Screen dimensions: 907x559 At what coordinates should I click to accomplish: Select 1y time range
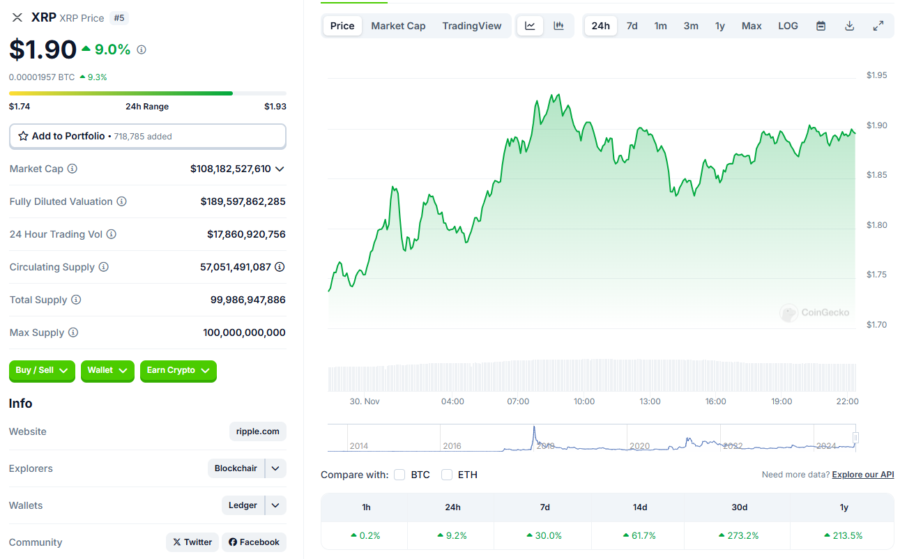click(x=720, y=26)
